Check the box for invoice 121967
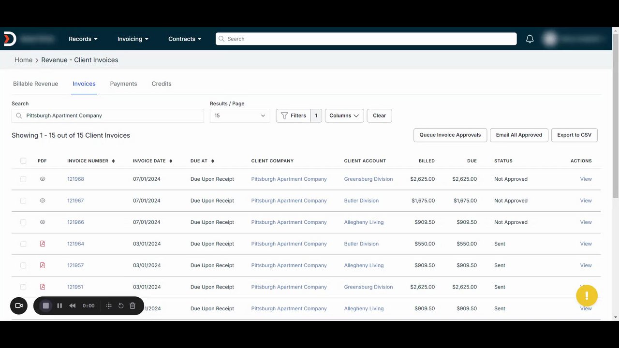 [x=23, y=201]
